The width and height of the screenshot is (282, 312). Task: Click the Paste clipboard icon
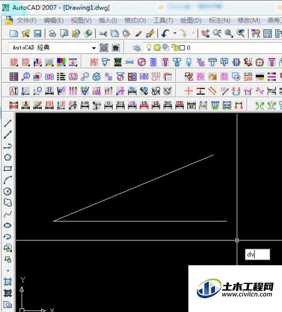pos(126,33)
